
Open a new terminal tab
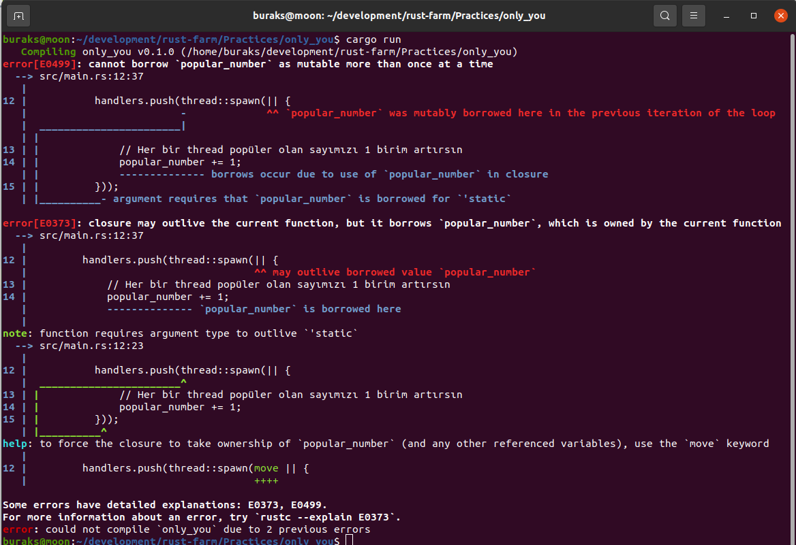pos(18,15)
